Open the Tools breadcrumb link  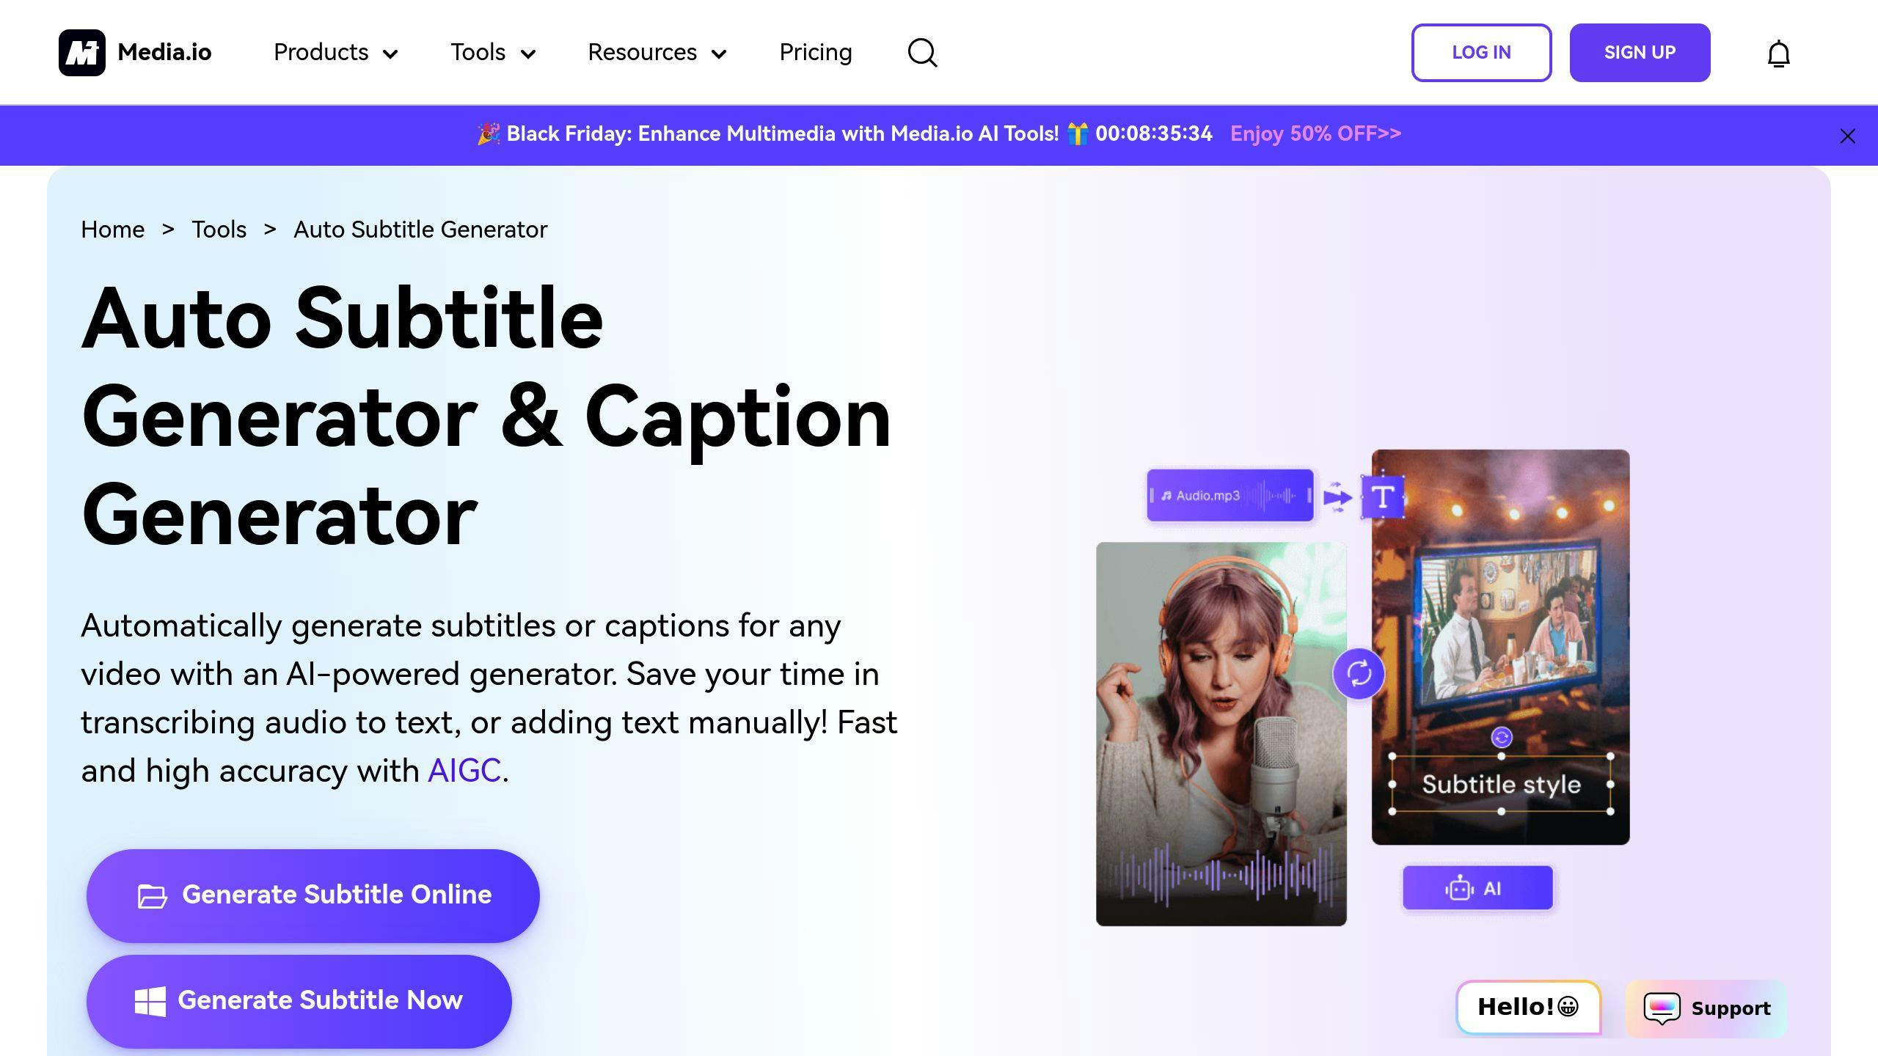(x=219, y=230)
